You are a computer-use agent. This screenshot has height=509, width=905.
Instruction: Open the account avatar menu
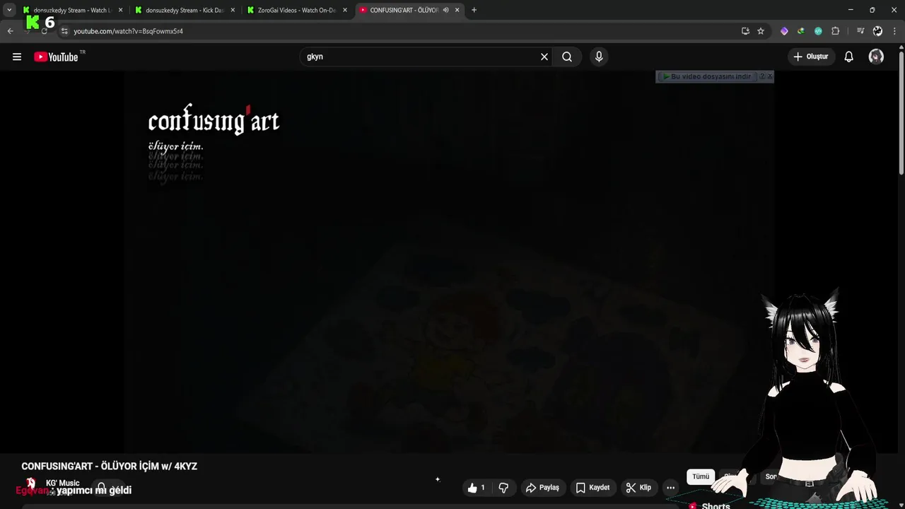click(876, 57)
